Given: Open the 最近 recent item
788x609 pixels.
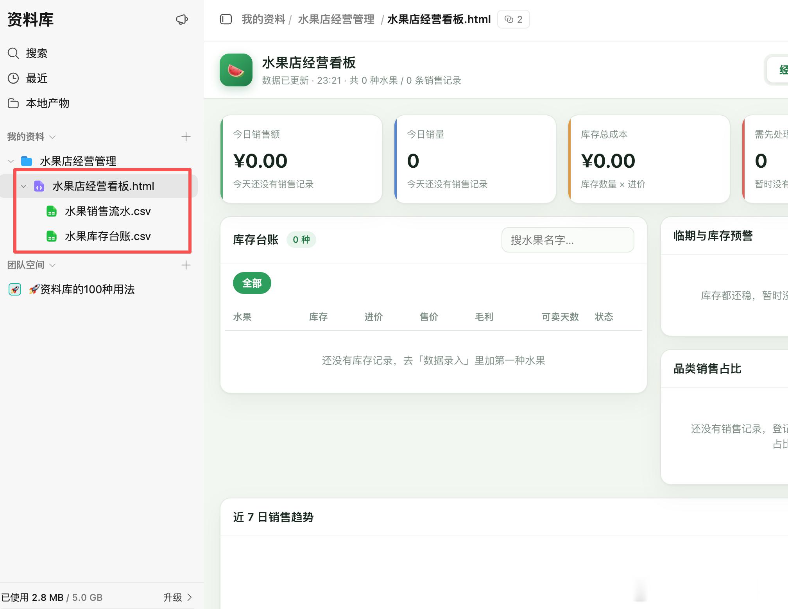Looking at the screenshot, I should pyautogui.click(x=27, y=78).
